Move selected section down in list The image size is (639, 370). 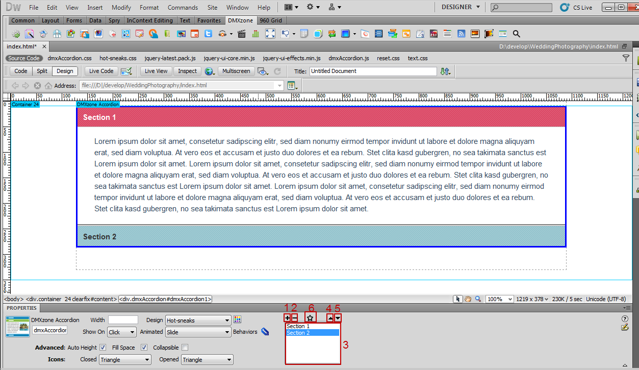coord(338,318)
